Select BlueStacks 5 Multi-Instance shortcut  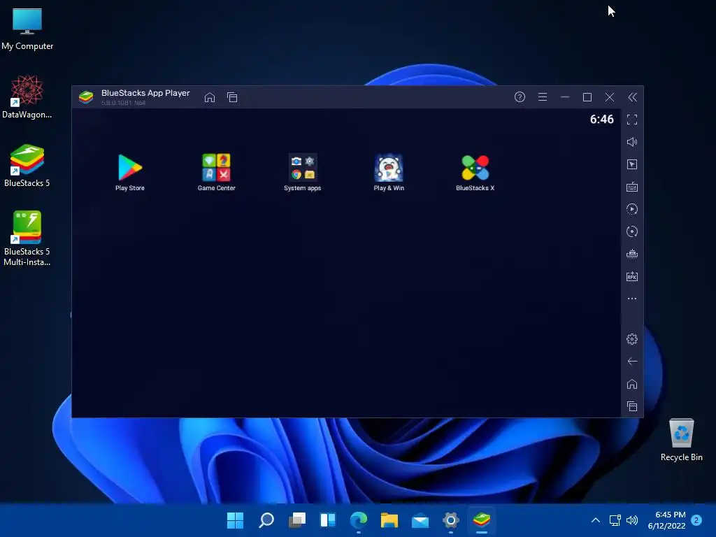[x=27, y=238]
